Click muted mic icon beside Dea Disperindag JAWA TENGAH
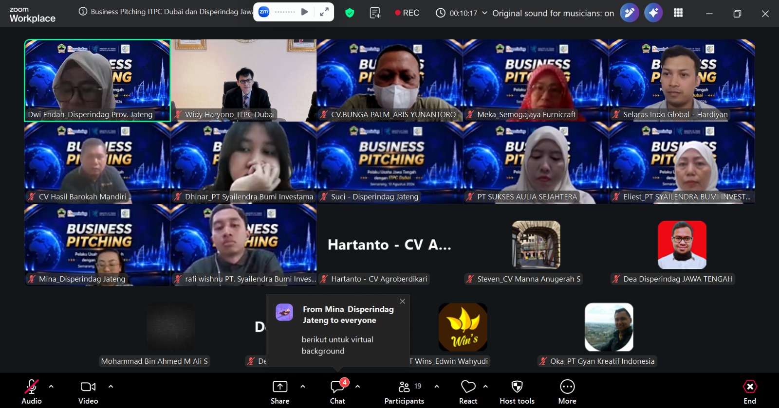 click(616, 279)
